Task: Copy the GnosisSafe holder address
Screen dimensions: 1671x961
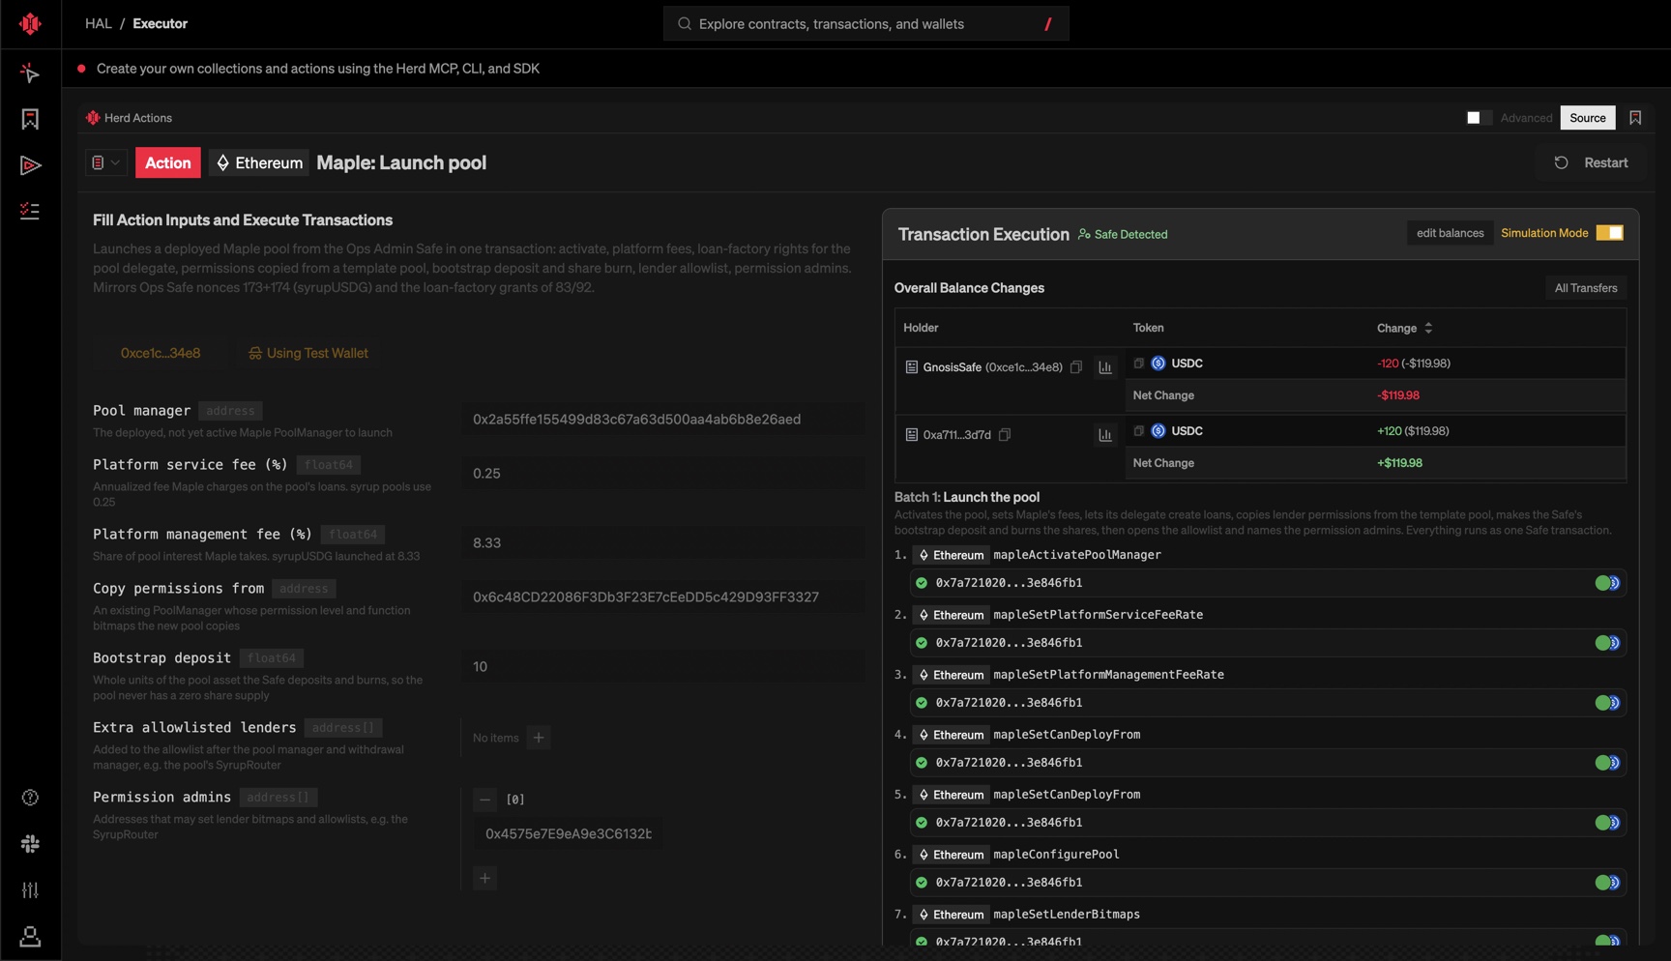Action: [x=1076, y=367]
